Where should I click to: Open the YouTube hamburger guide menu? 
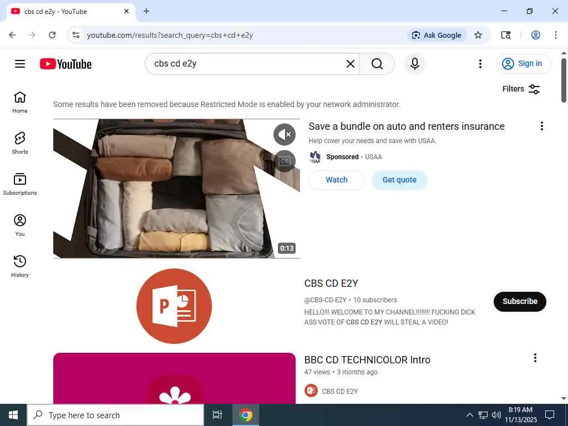click(x=20, y=64)
